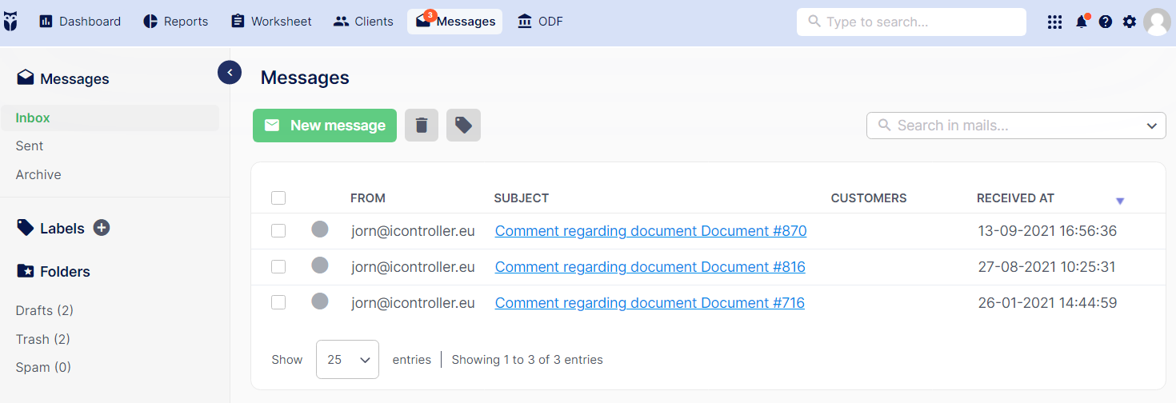Screen dimensions: 1176x403
Task: Click the Messages envelope icon in sidebar heading
Action: pyautogui.click(x=25, y=78)
